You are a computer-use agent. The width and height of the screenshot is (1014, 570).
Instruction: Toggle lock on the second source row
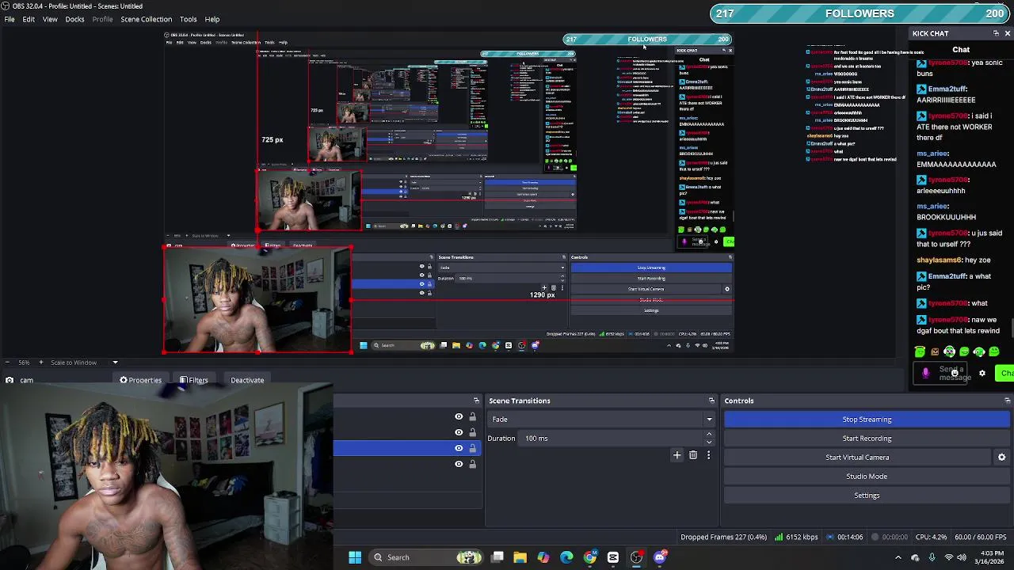[472, 432]
